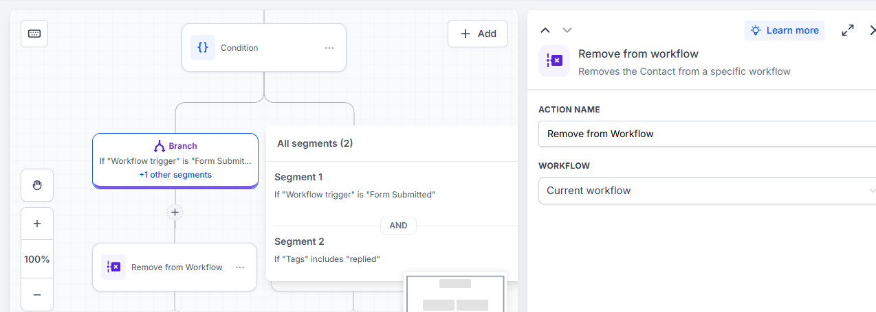Viewport: 876px width, 312px height.
Task: Click the Segment 1 title
Action: (298, 177)
